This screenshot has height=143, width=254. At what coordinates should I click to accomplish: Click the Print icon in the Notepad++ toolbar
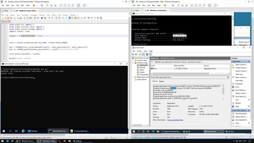click(21, 18)
